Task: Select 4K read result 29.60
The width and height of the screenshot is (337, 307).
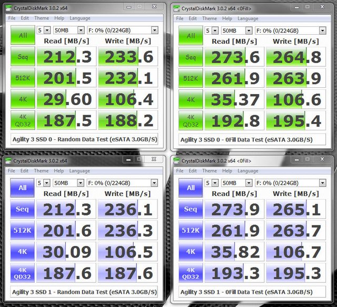Action: 67,99
